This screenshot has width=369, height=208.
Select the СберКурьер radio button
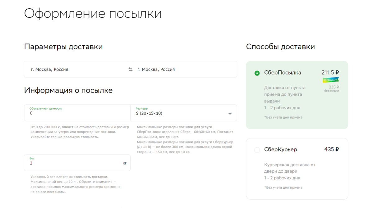tap(257, 150)
